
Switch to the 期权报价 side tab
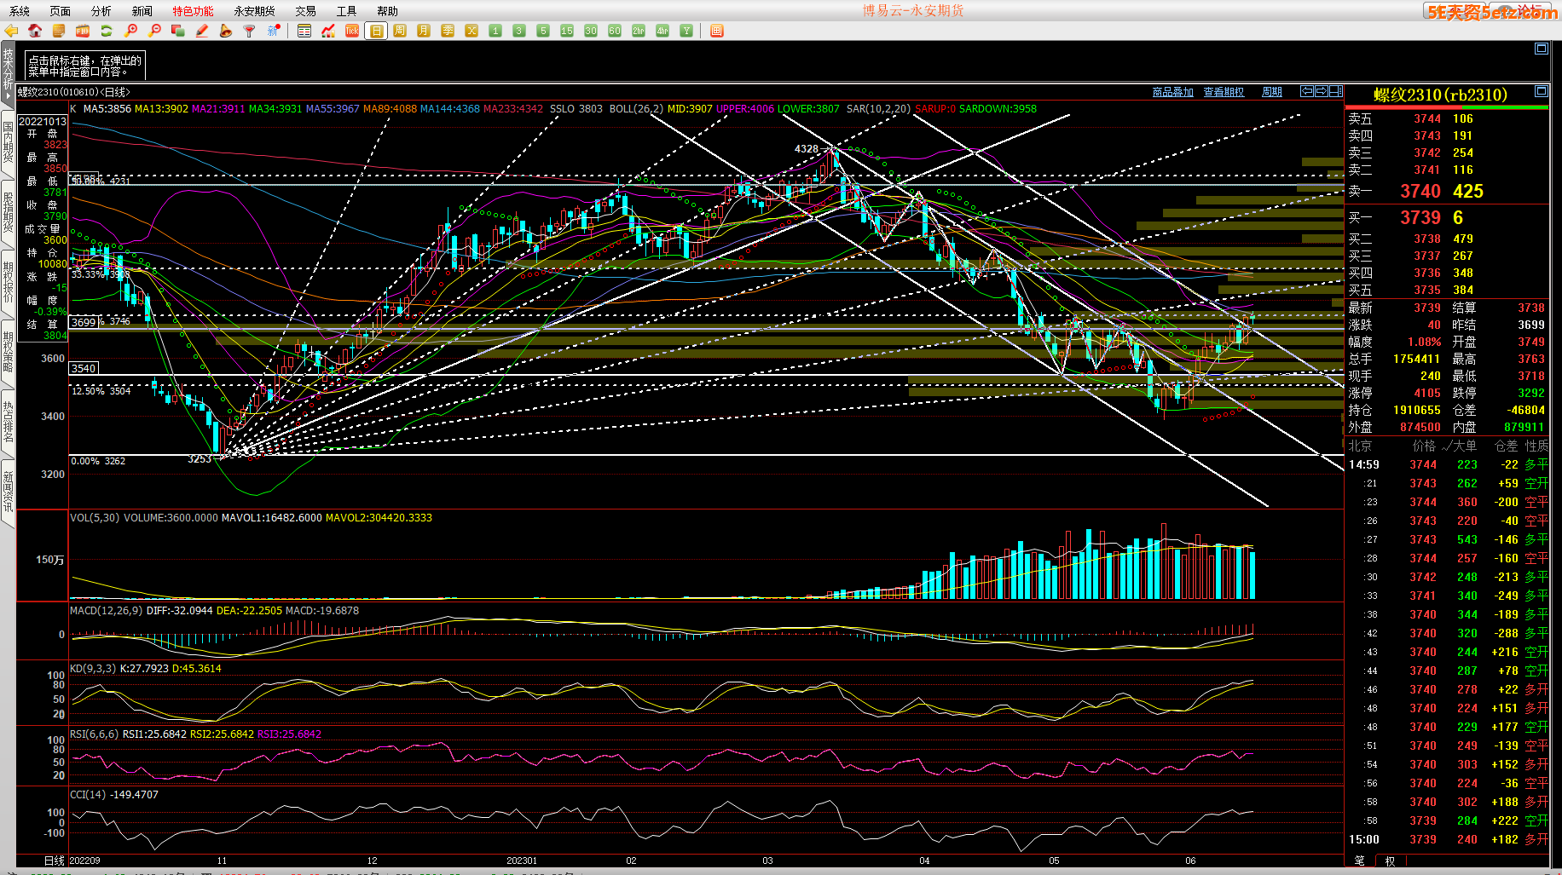click(8, 282)
